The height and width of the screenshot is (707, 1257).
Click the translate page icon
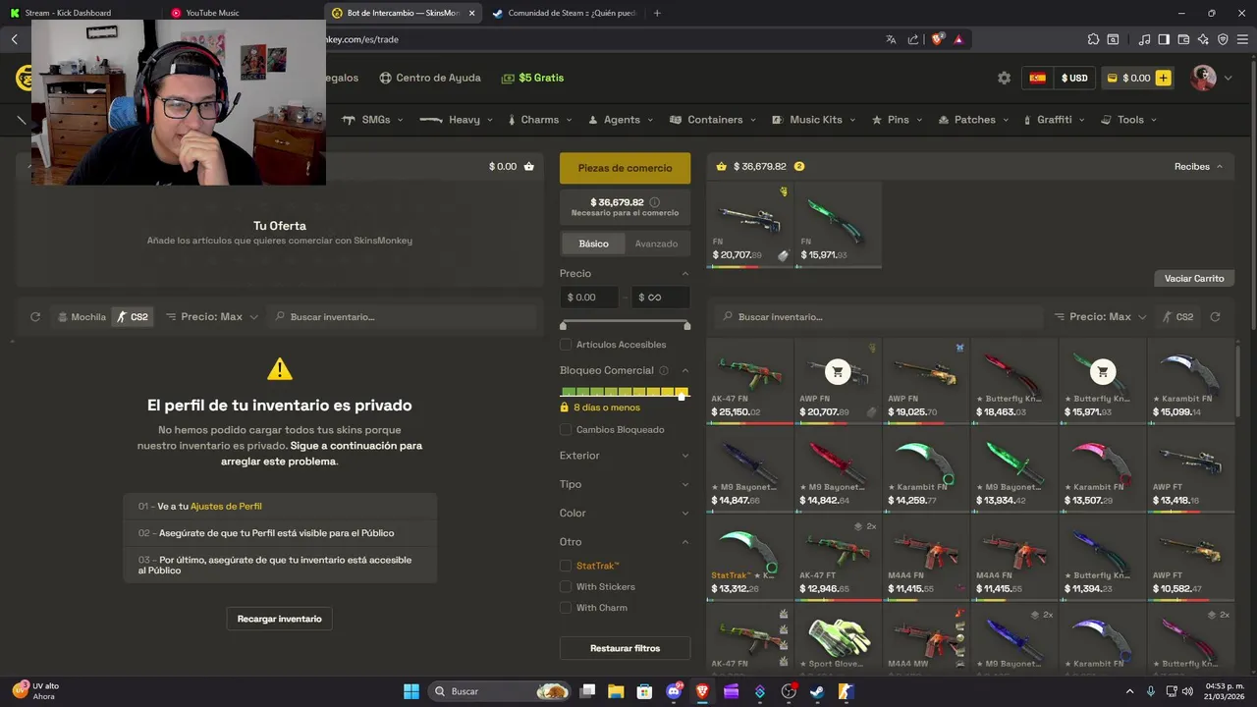coord(891,39)
